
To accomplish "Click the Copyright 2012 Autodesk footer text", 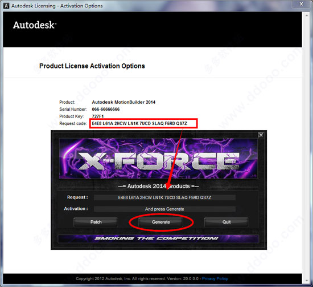I will pyautogui.click(x=137, y=278).
